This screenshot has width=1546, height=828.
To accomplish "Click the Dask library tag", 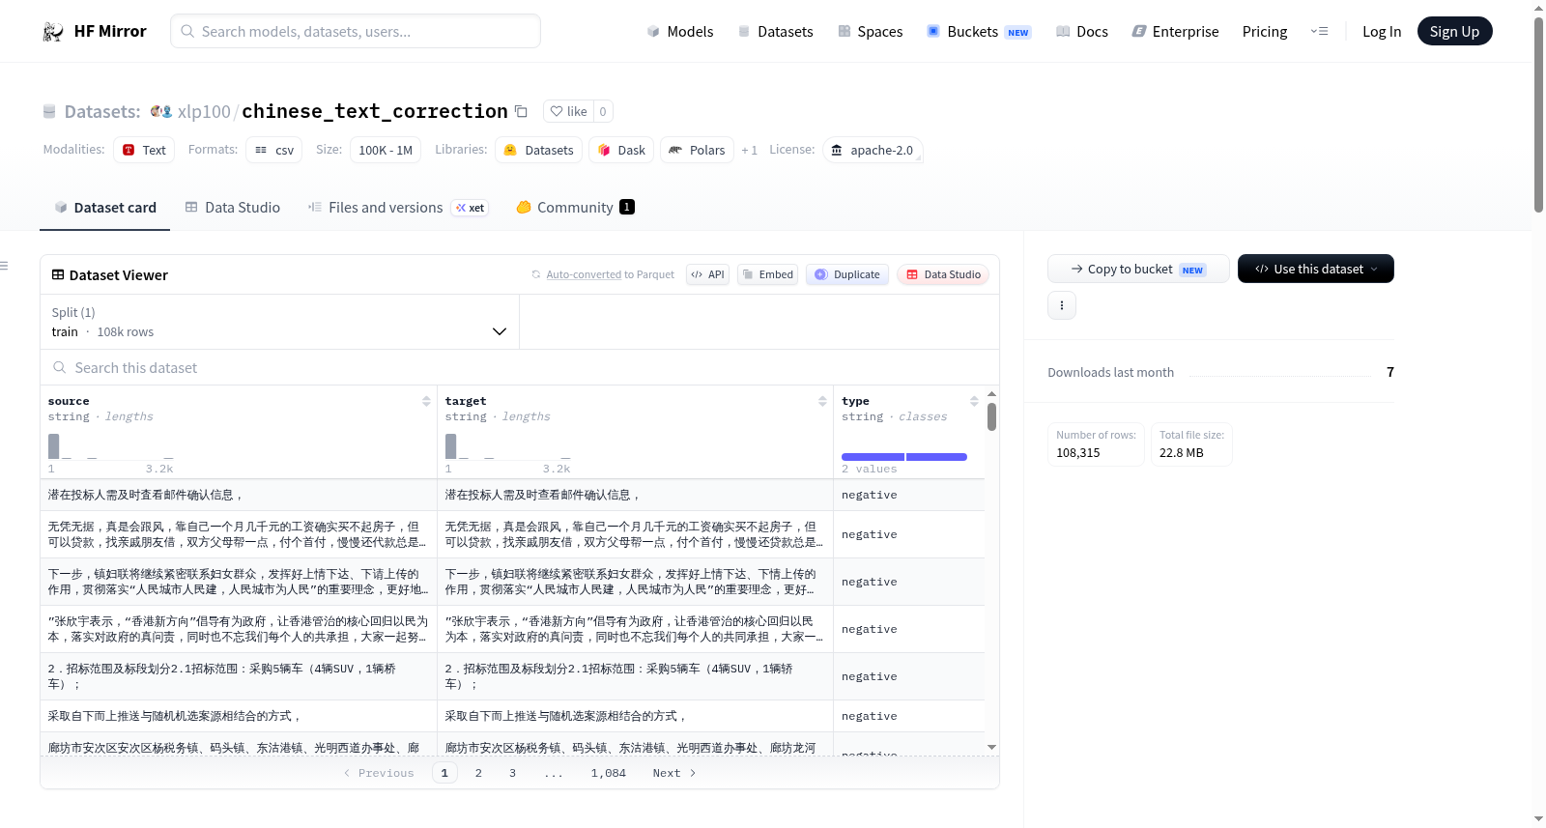I will (621, 150).
